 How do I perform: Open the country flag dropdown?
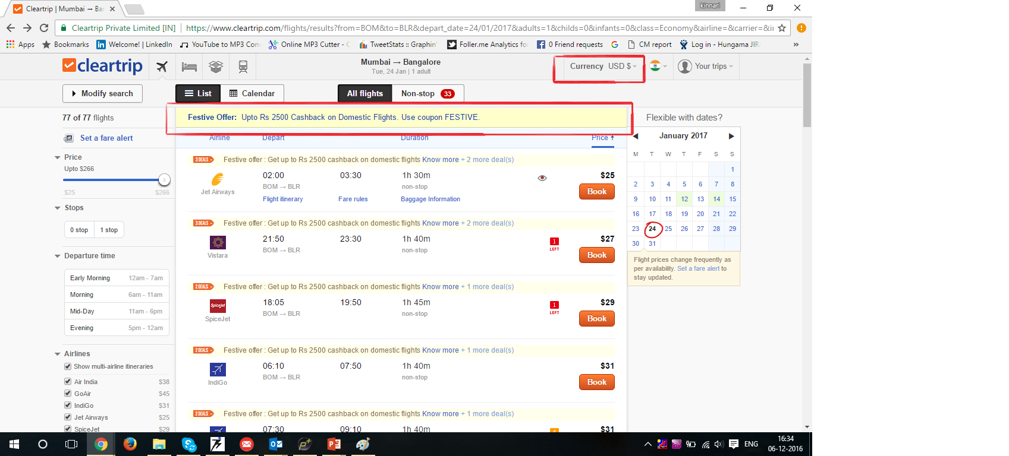pyautogui.click(x=658, y=66)
